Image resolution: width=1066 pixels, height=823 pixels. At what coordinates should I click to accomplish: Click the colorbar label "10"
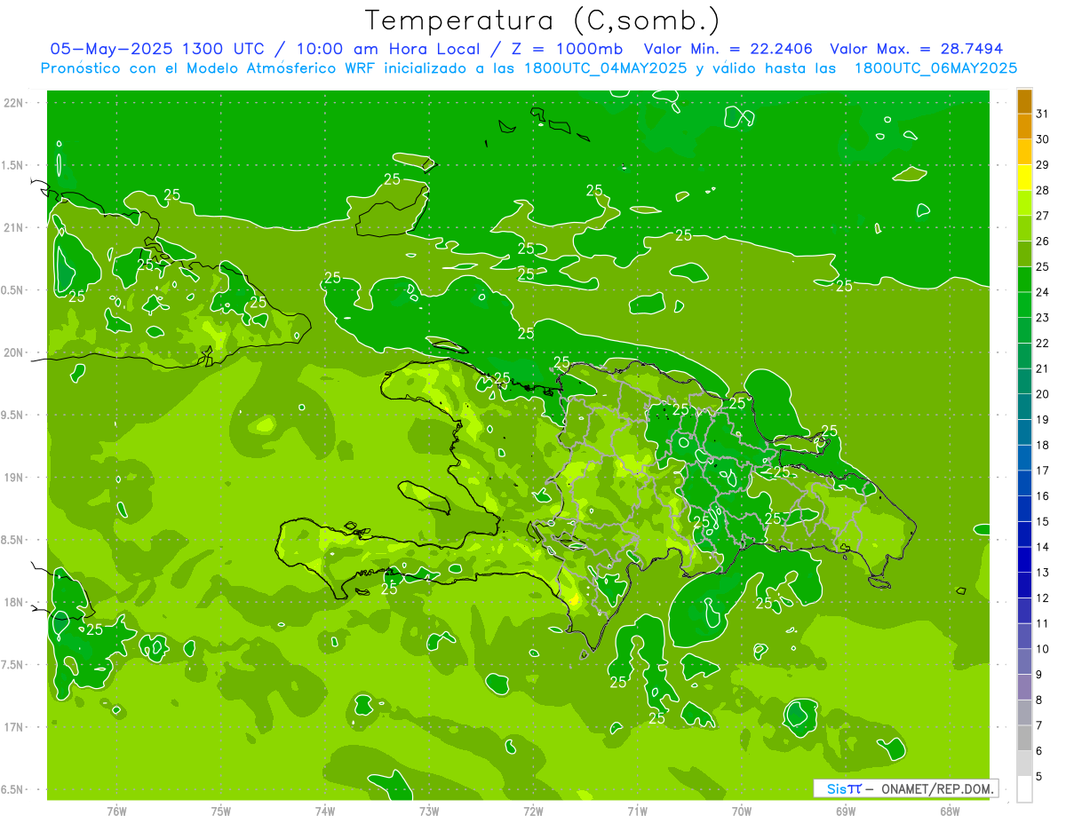point(1043,649)
